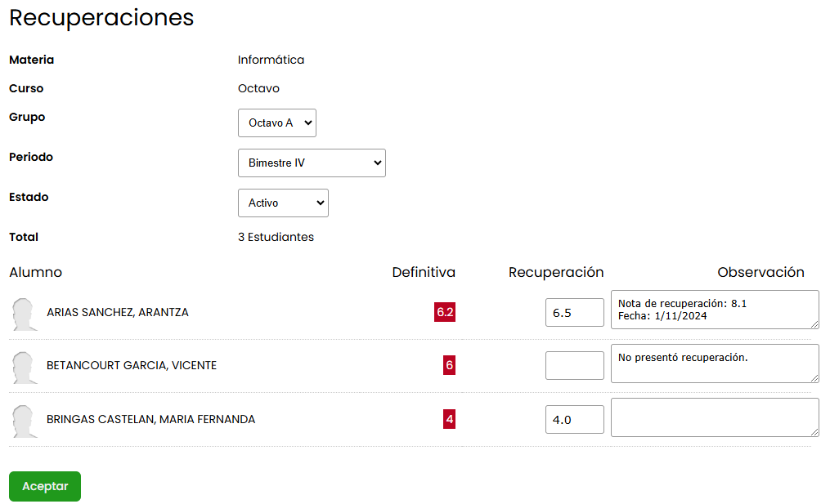The height and width of the screenshot is (504, 821).
Task: Grab resize handle of Bringas Castelan observation box
Action: coord(814,432)
